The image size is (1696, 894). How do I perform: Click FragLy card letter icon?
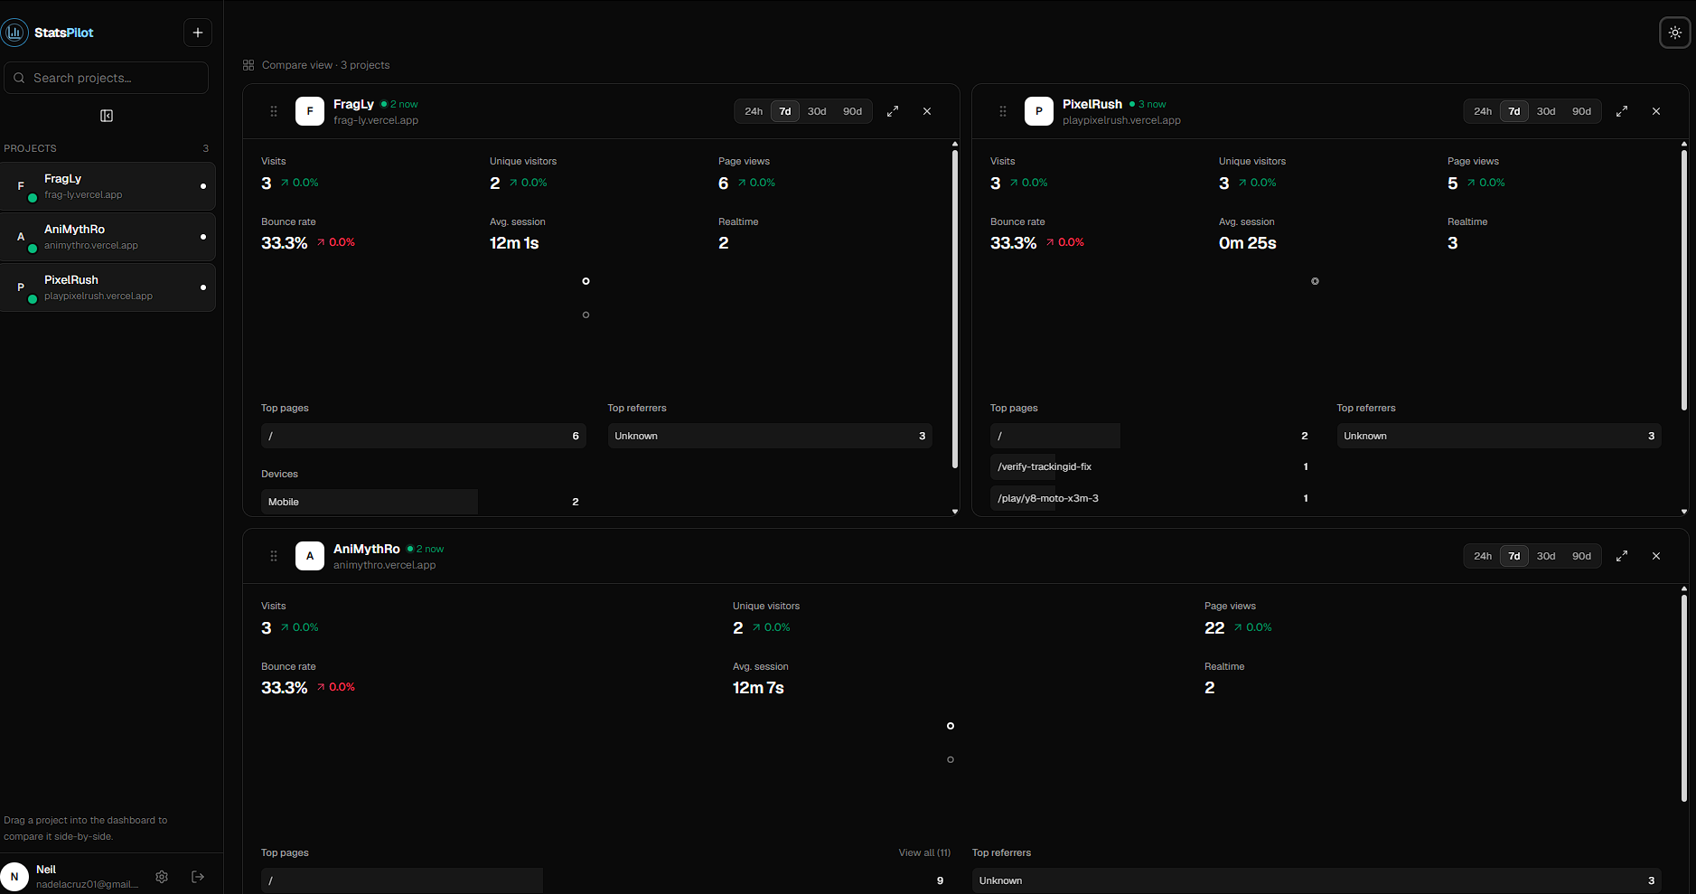pos(310,111)
